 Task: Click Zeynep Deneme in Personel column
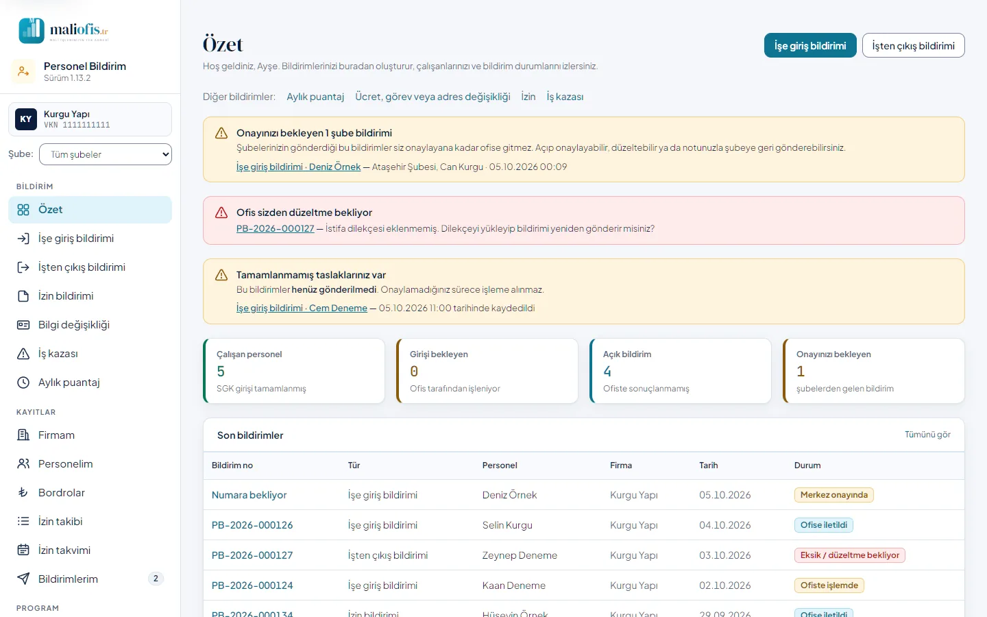[520, 555]
